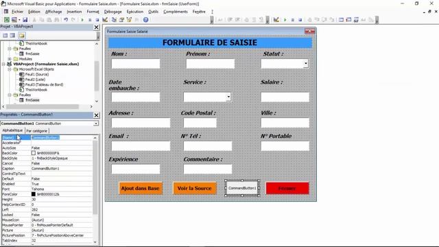Close the Projet - VBAProject panel

click(96, 27)
